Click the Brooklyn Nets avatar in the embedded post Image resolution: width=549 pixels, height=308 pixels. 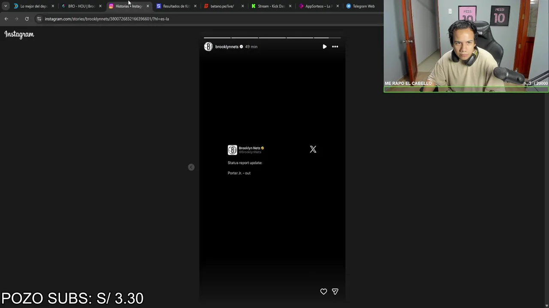[232, 150]
